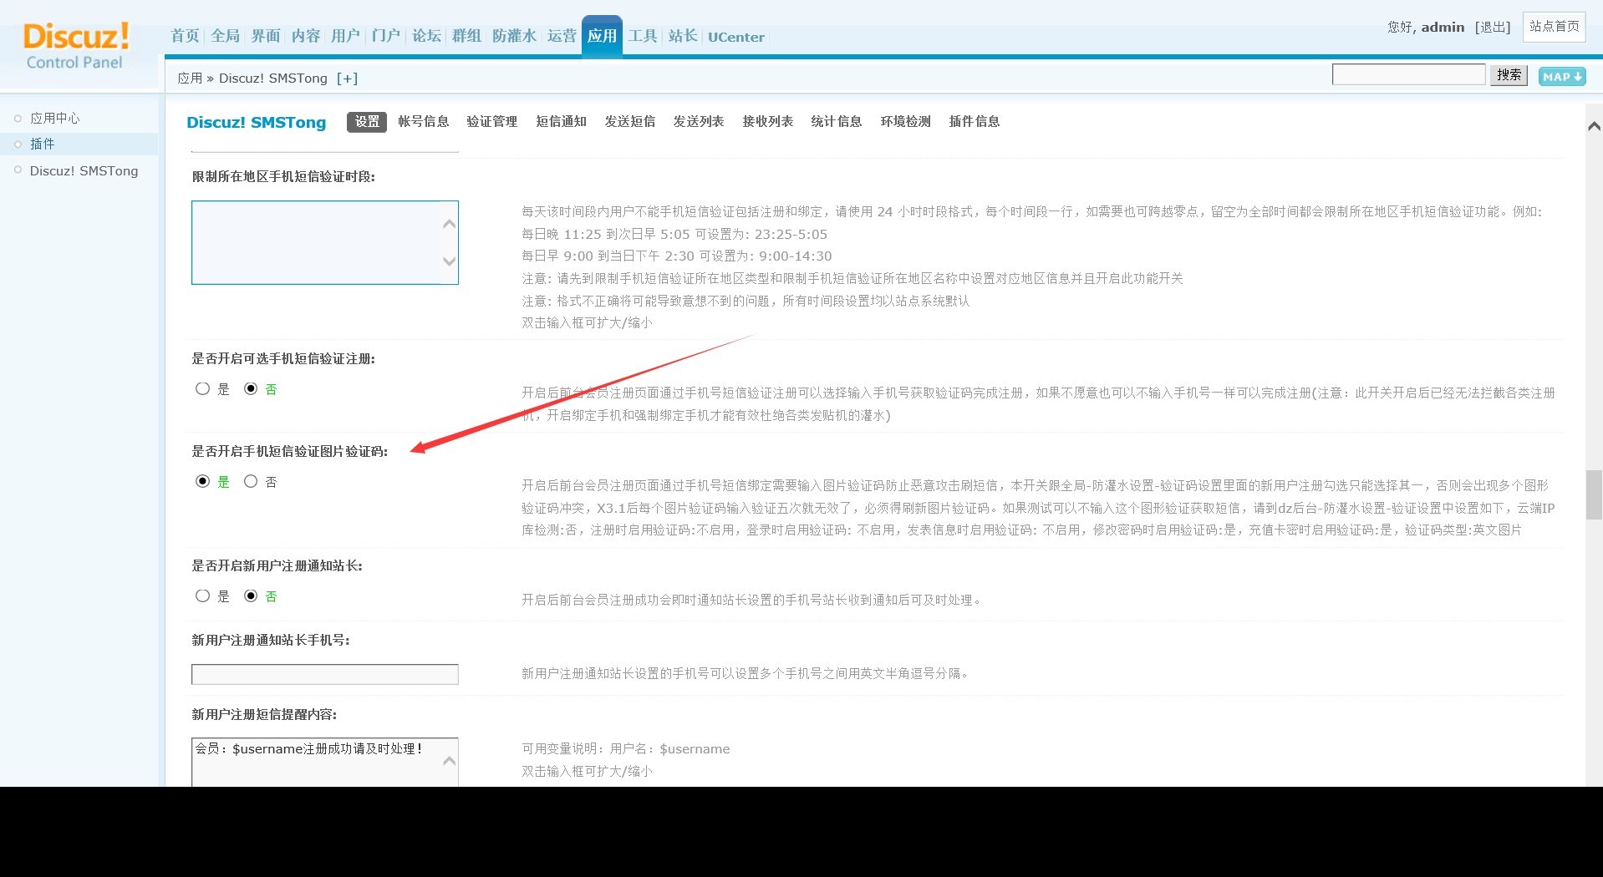1603x877 pixels.
Task: Click the 限制所在地区手机短信验证时段 textarea
Action: (x=324, y=242)
